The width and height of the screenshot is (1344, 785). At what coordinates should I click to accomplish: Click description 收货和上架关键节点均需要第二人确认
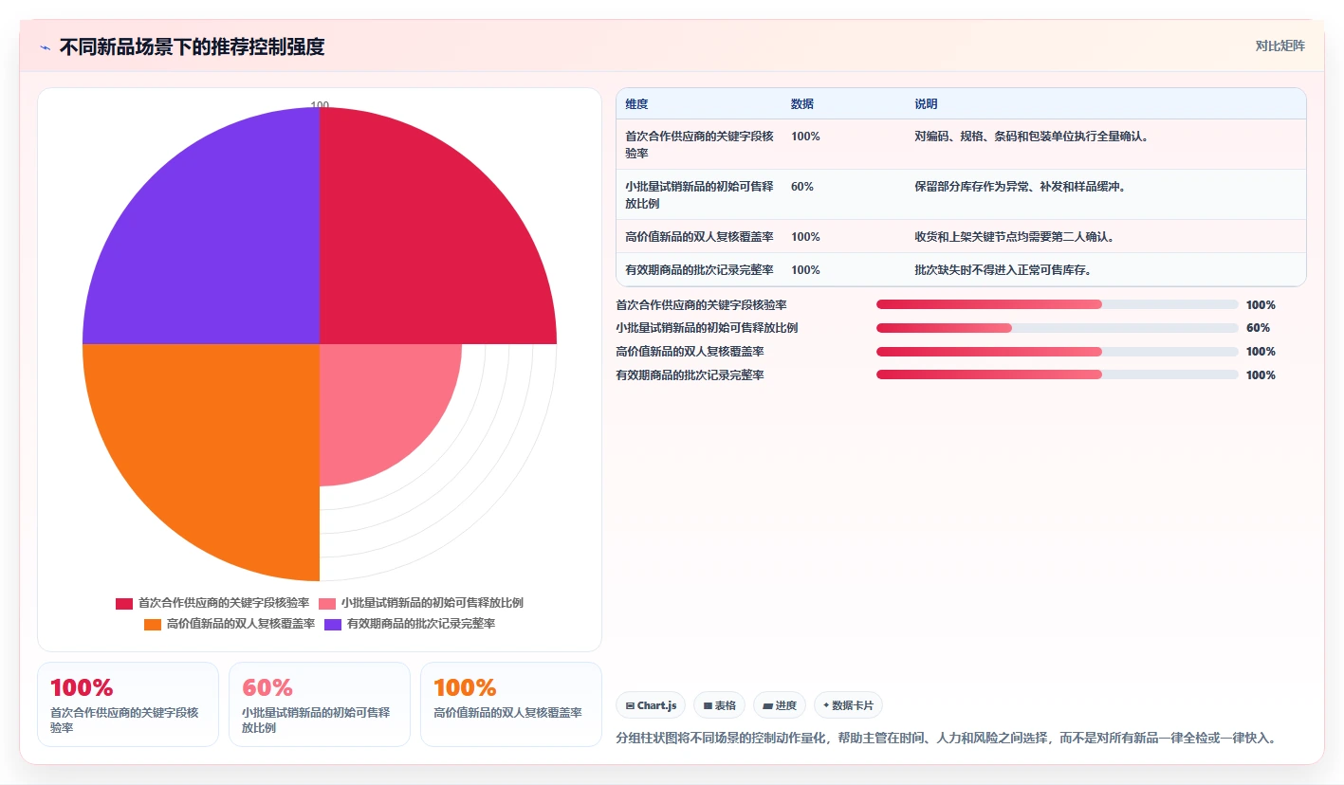coord(1015,237)
